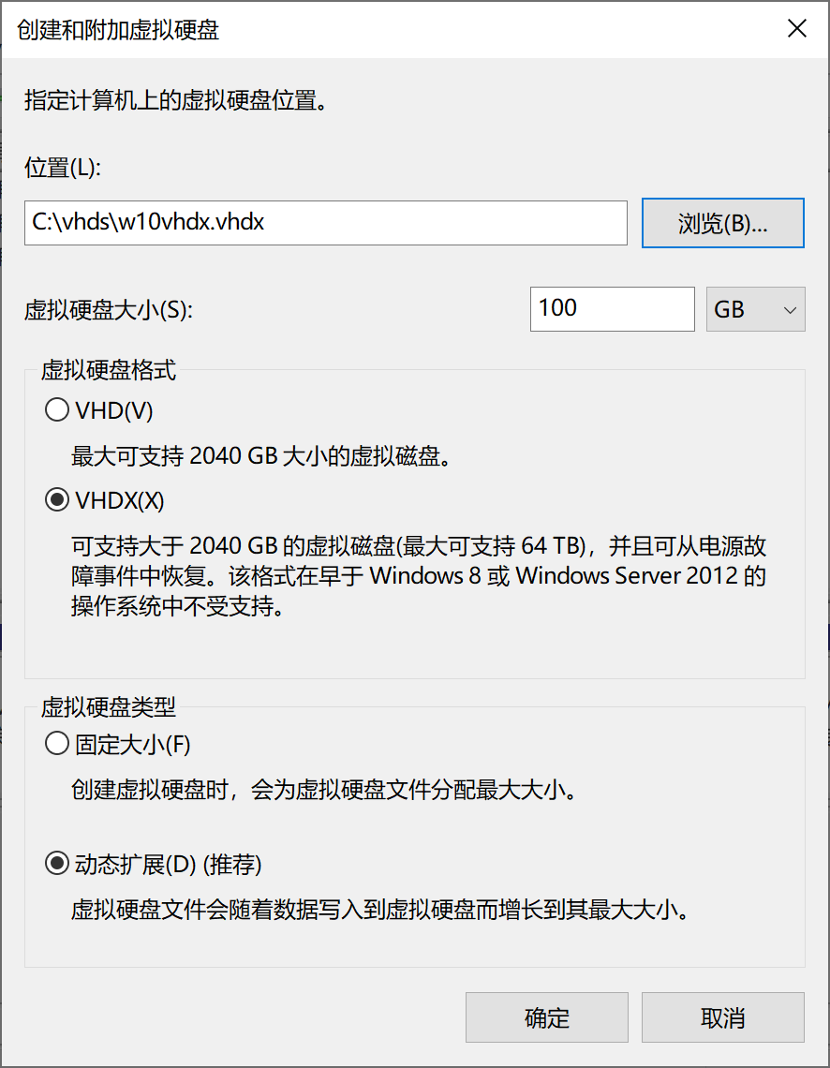Click the 浏览(B)... browse button
Viewport: 830px width, 1068px height.
[x=721, y=223]
